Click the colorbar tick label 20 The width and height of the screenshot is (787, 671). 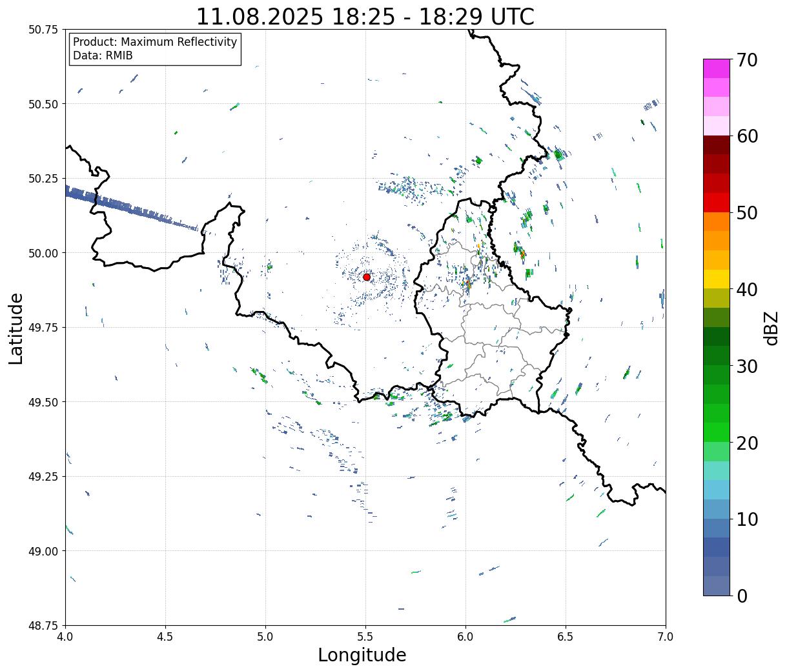pyautogui.click(x=746, y=443)
